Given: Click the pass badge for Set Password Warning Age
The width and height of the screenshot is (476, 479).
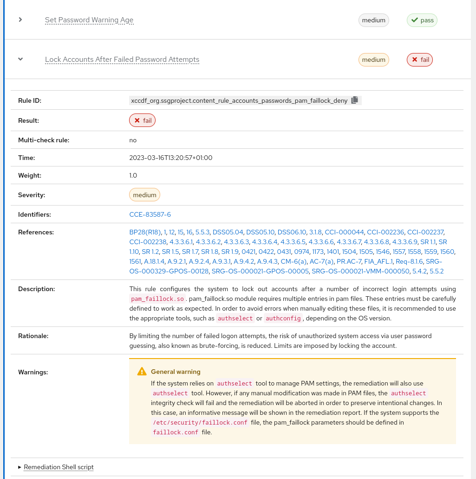Looking at the screenshot, I should (422, 20).
